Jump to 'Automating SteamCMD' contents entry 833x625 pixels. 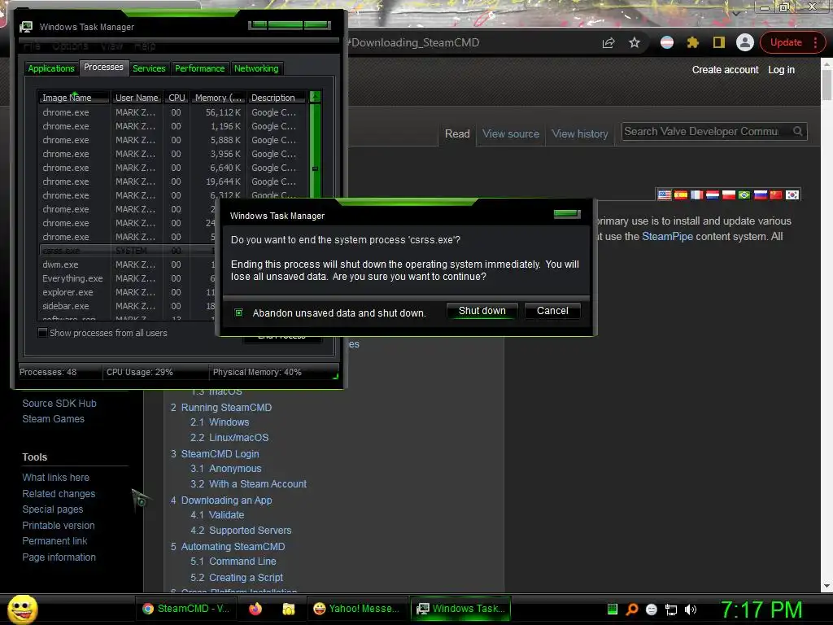tap(233, 547)
